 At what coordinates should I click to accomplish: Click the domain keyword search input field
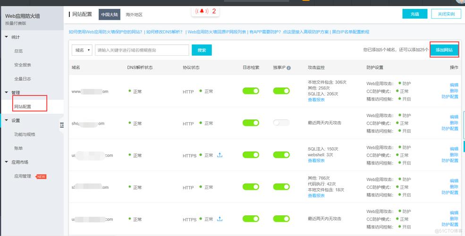[142, 50]
